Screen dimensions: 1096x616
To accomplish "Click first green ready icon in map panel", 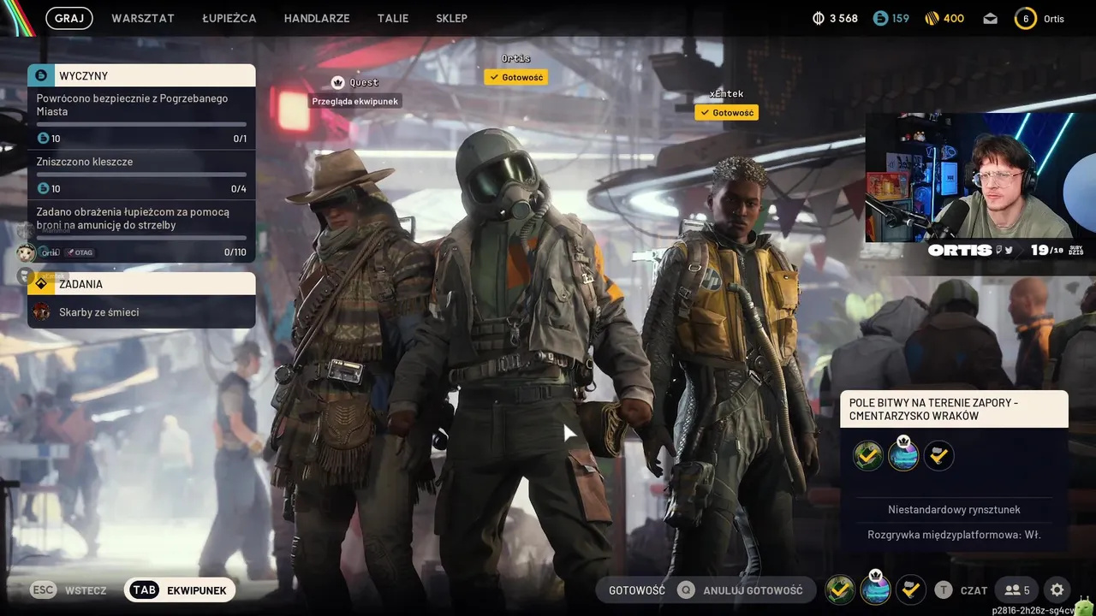I will (868, 455).
